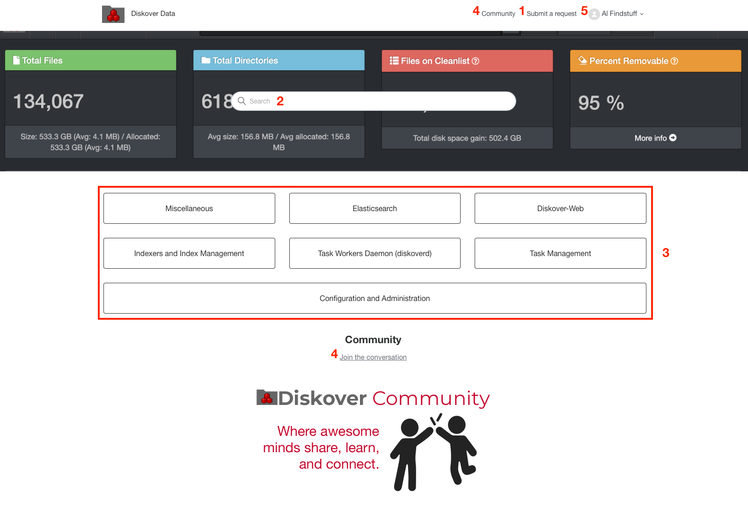Click the More info arrow icon
748x507 pixels.
tap(673, 138)
